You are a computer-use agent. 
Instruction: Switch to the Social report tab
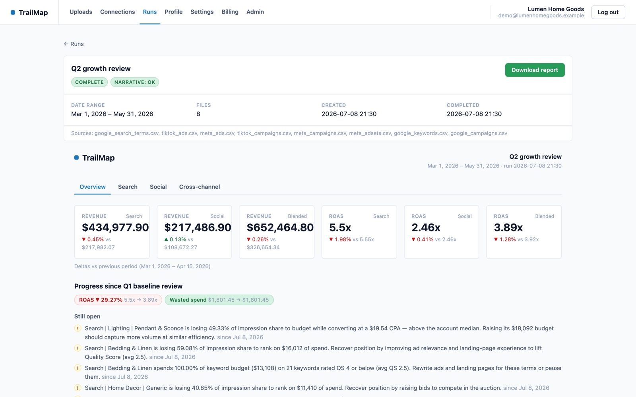tap(158, 187)
